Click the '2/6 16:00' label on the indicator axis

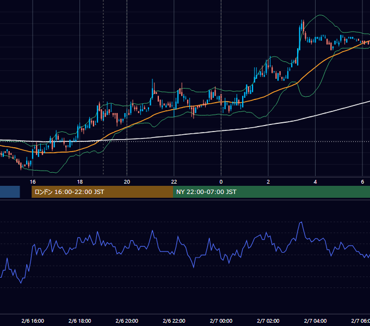[33, 321]
